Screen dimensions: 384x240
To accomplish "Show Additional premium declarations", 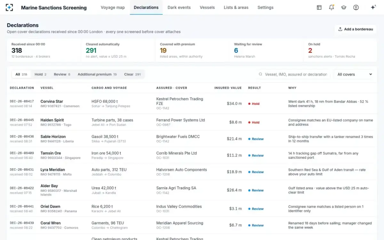I will click(x=97, y=74).
